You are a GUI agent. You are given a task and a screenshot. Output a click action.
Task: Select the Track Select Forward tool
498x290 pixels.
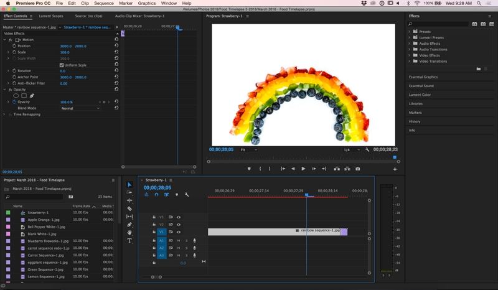tap(129, 192)
